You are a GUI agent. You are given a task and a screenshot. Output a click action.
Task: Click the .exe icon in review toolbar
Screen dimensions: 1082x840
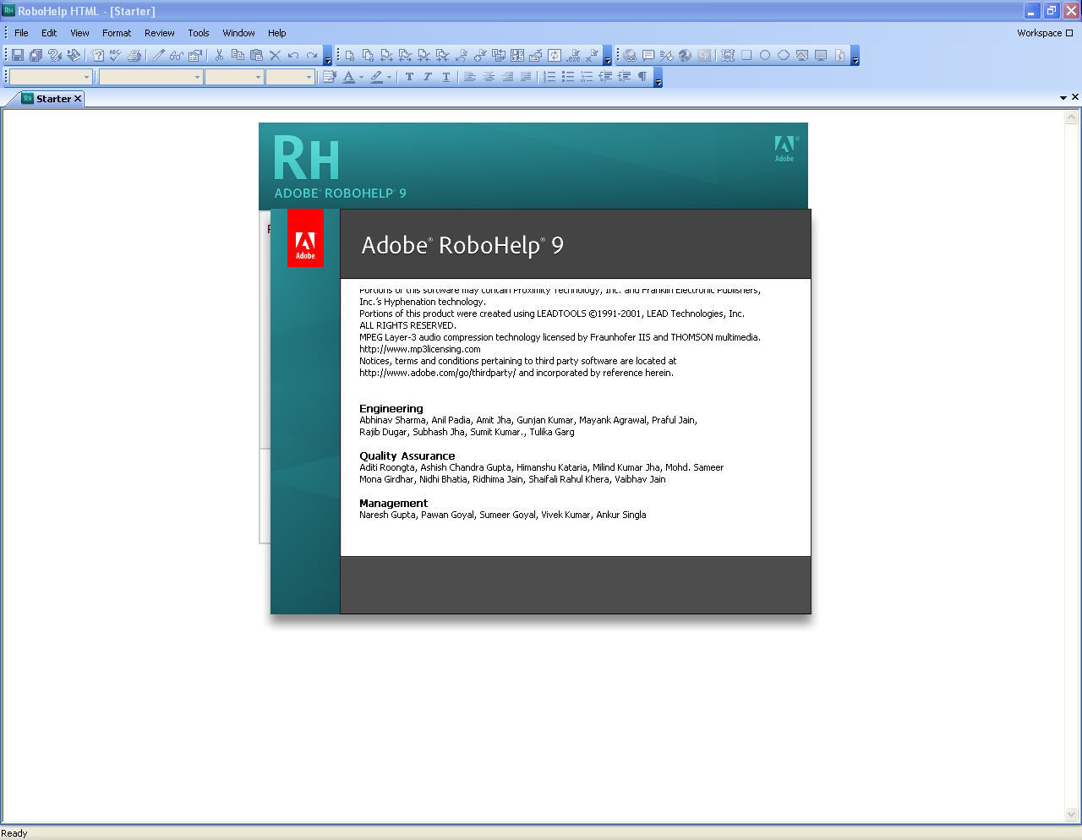573,55
